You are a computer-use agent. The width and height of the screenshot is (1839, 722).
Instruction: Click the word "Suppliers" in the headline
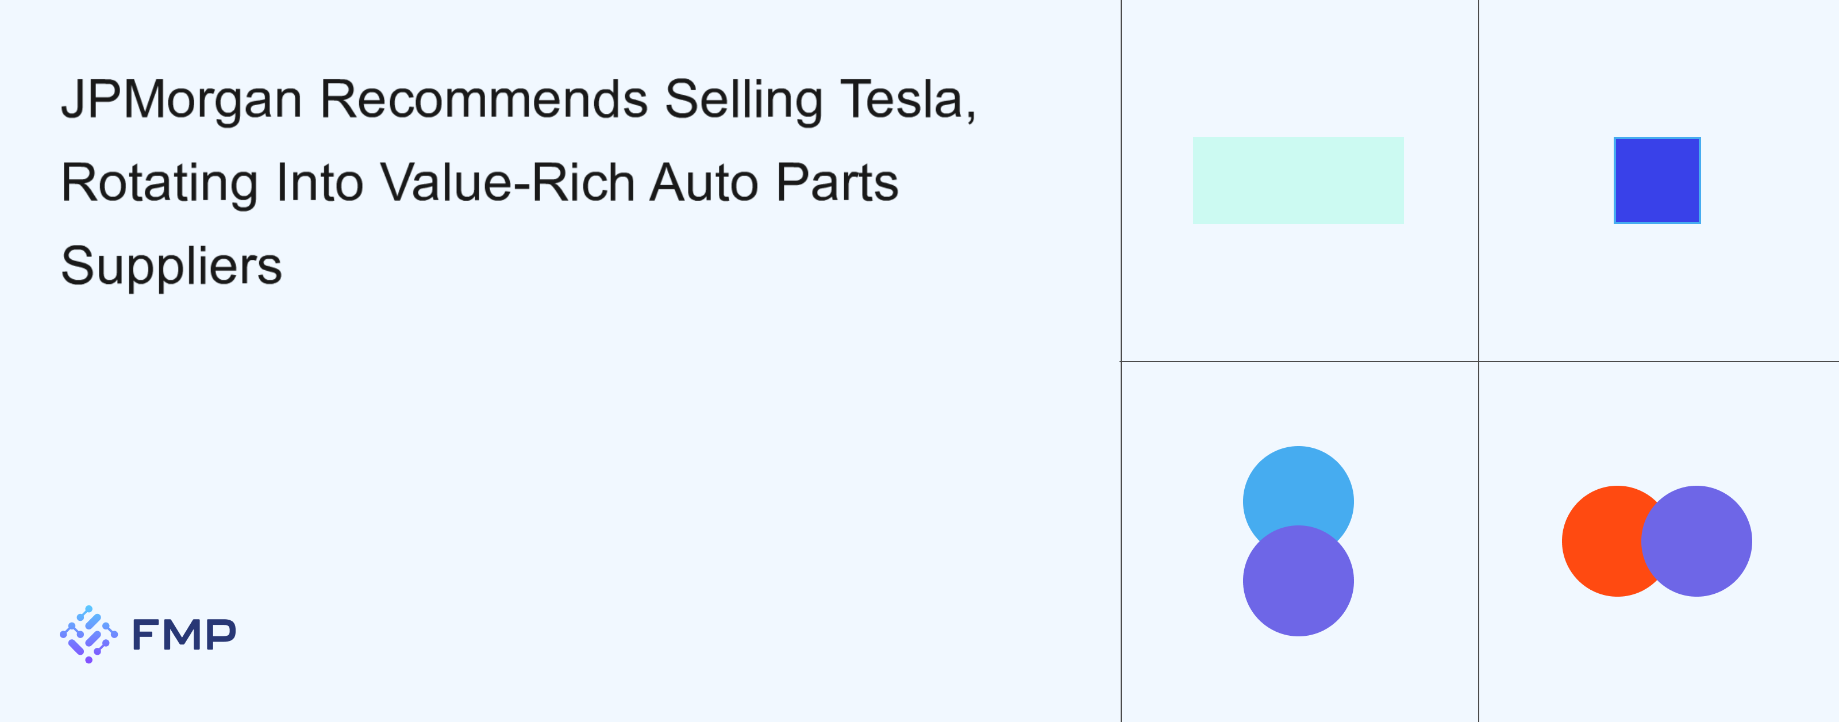point(171,266)
